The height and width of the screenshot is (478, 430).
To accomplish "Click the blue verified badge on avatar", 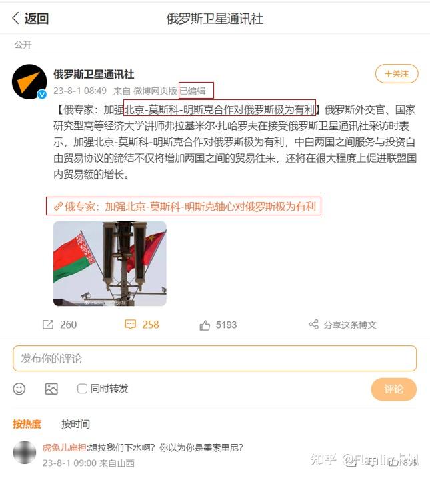I will (x=42, y=95).
